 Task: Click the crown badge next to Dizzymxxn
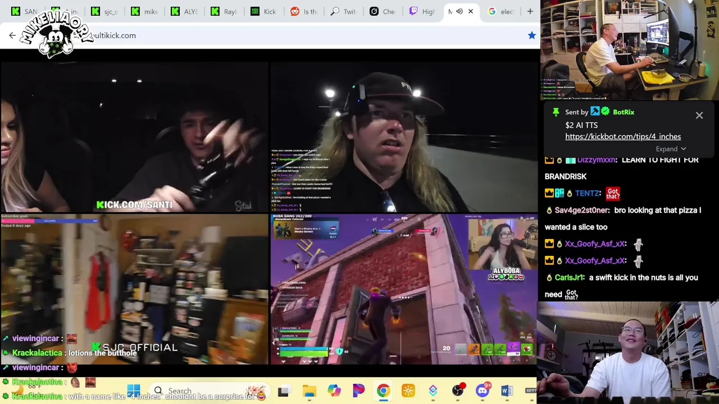coord(549,160)
